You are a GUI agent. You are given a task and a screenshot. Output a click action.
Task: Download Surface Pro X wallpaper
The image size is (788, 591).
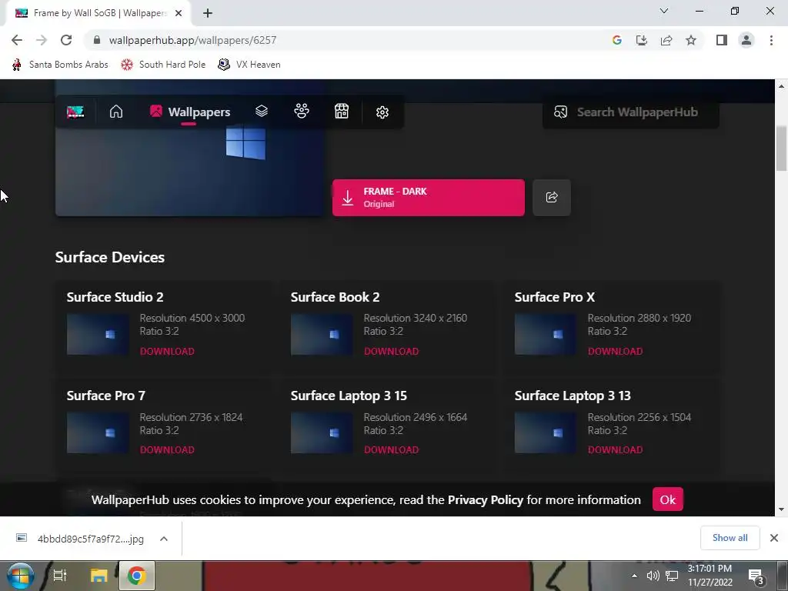(615, 351)
